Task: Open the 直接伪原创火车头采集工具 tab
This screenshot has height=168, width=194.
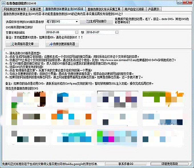Action: coord(104,9)
